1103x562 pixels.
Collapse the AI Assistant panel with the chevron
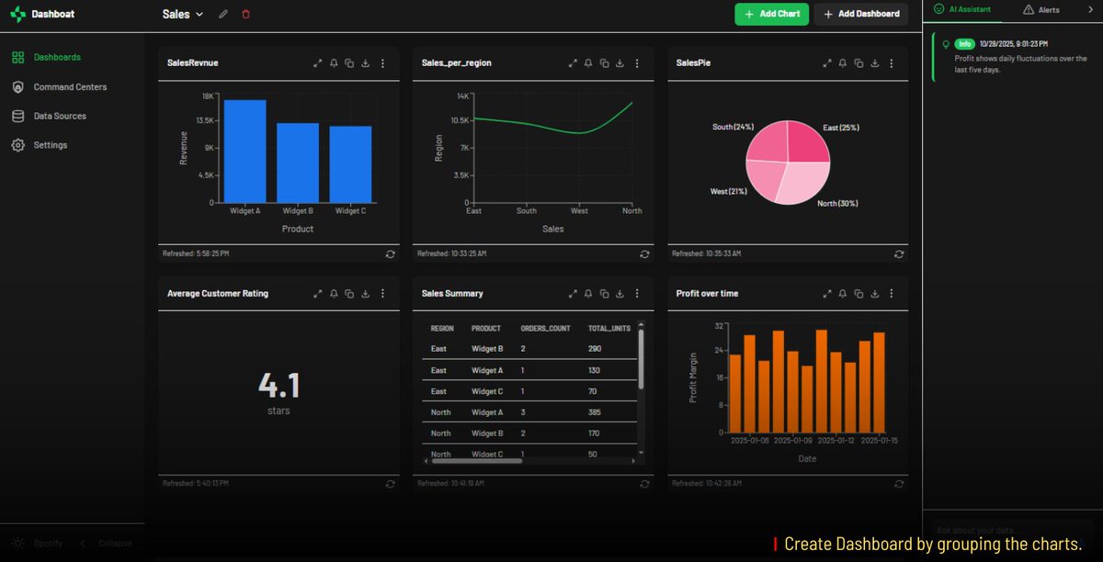tap(1092, 9)
